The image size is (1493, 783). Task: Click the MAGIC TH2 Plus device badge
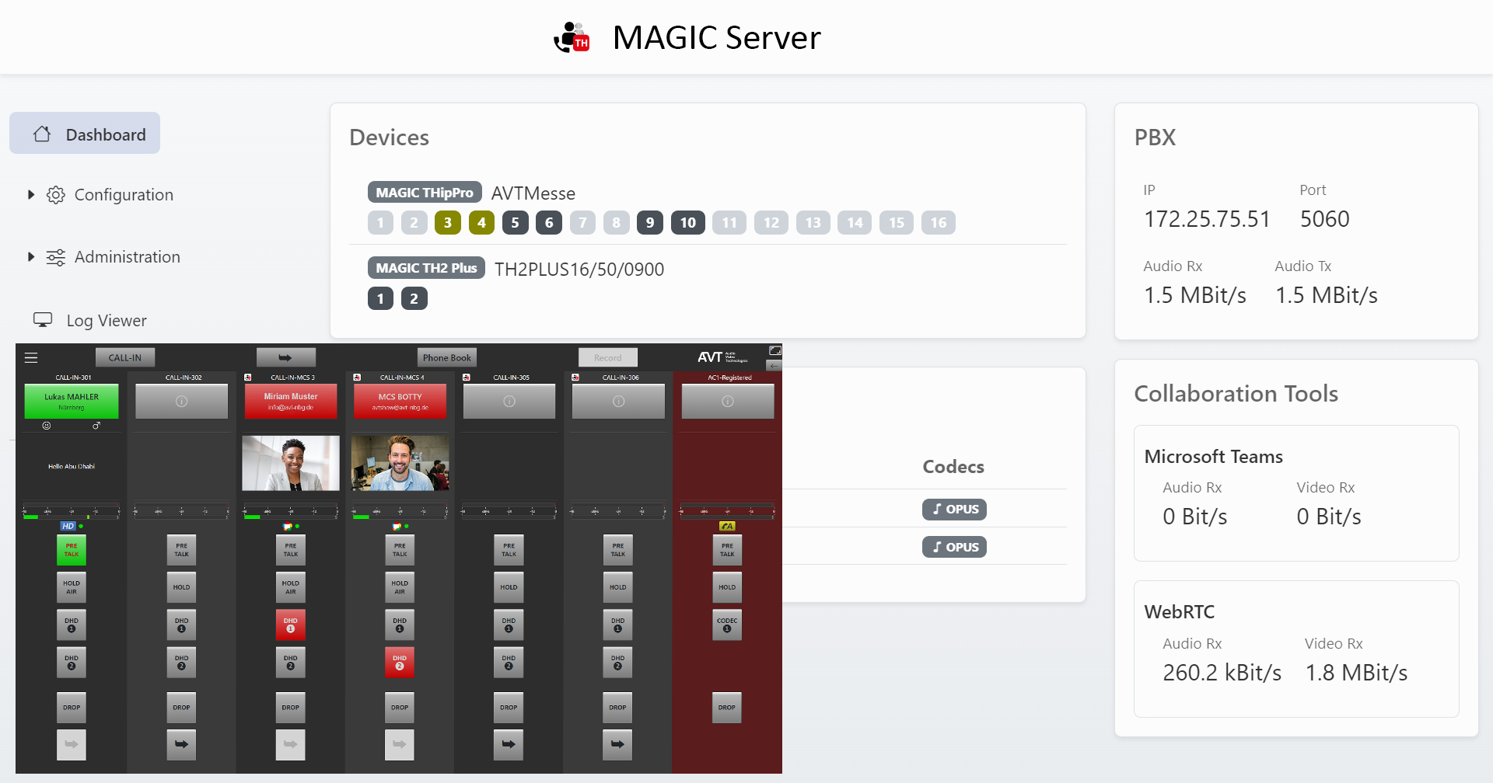click(426, 268)
